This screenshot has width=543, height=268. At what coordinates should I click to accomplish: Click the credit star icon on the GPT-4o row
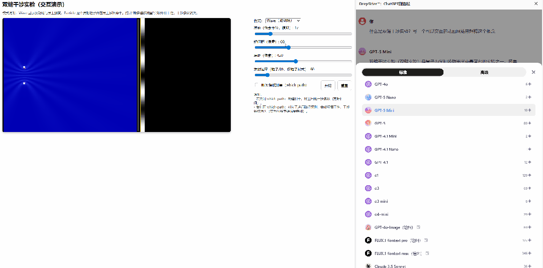click(530, 84)
